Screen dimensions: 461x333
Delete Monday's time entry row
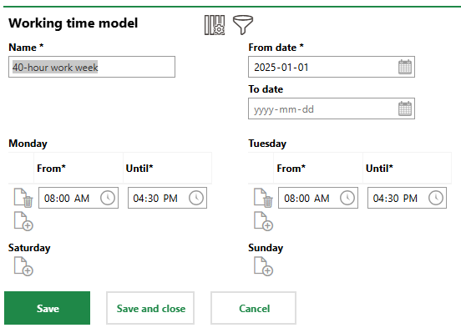(23, 198)
